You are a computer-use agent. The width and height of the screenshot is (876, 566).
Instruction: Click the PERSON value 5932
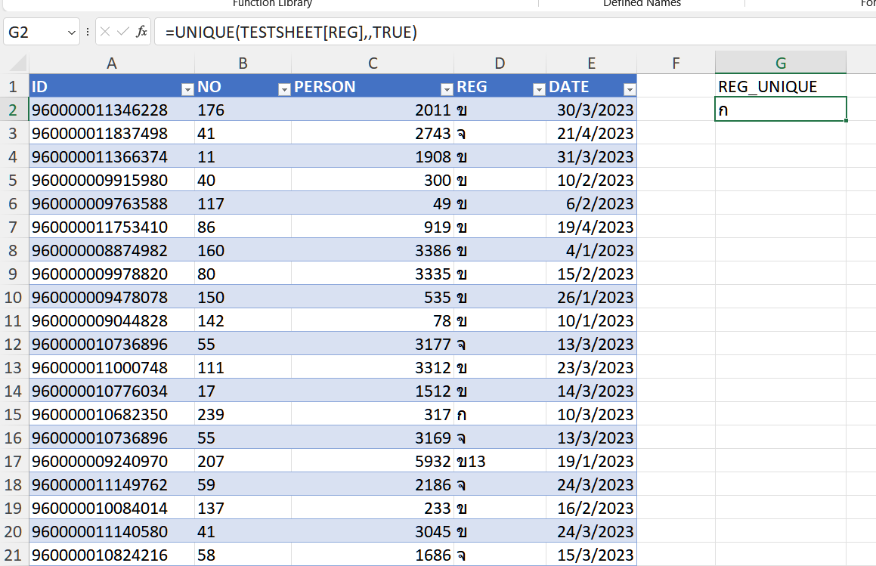[x=373, y=462]
